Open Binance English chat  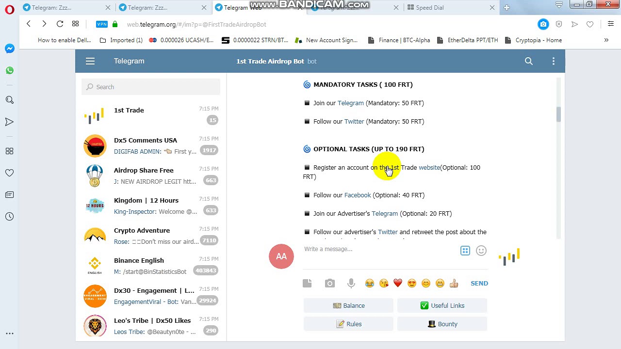[x=151, y=266]
